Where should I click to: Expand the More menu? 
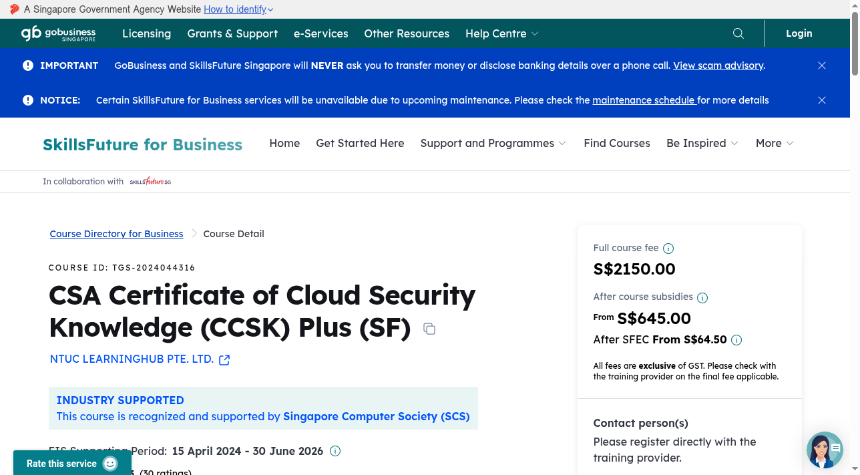775,143
